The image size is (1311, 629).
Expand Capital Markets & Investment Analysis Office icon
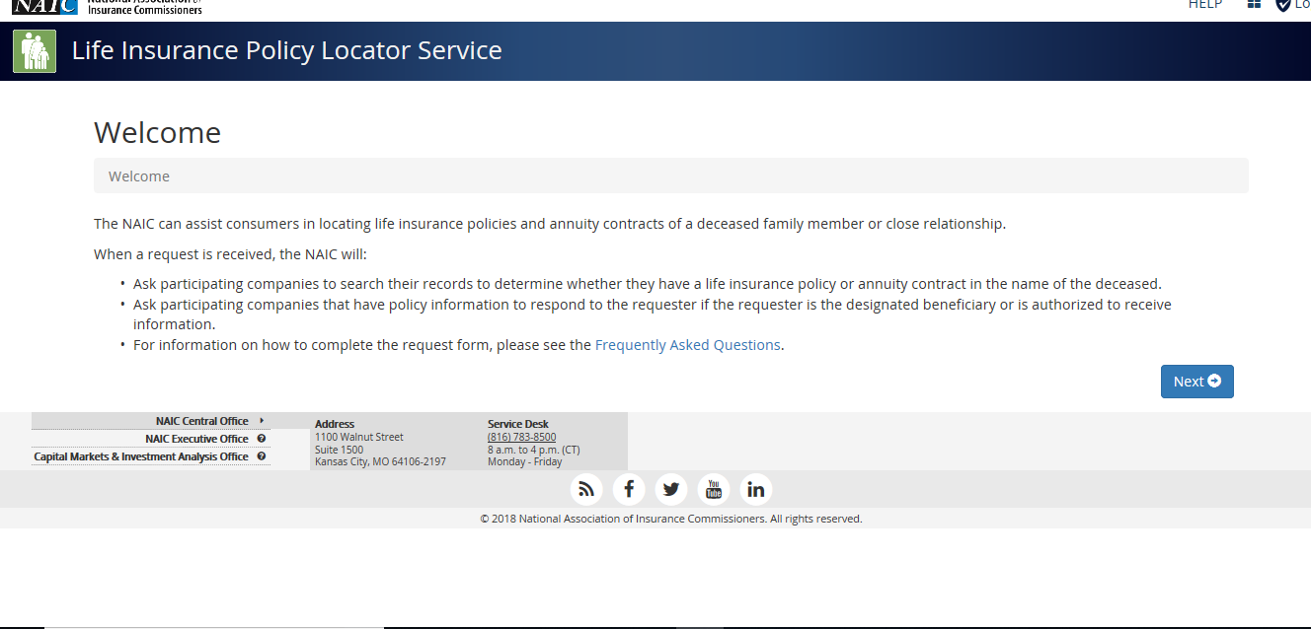[262, 456]
